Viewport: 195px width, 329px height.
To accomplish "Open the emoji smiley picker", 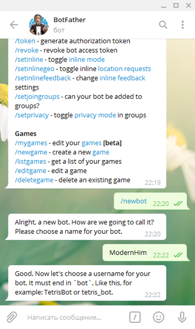I will [x=158, y=317].
